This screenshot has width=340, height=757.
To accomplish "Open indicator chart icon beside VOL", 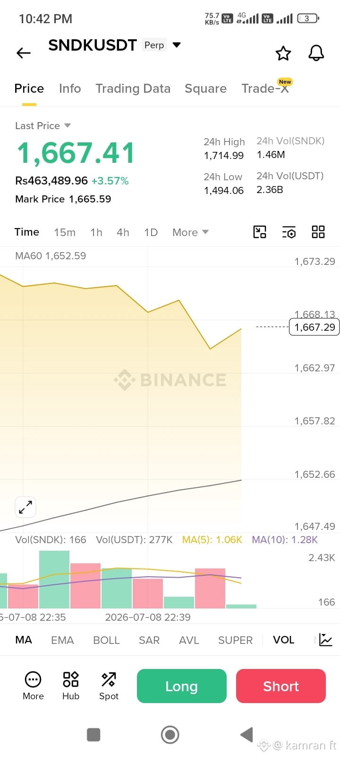I will [326, 640].
